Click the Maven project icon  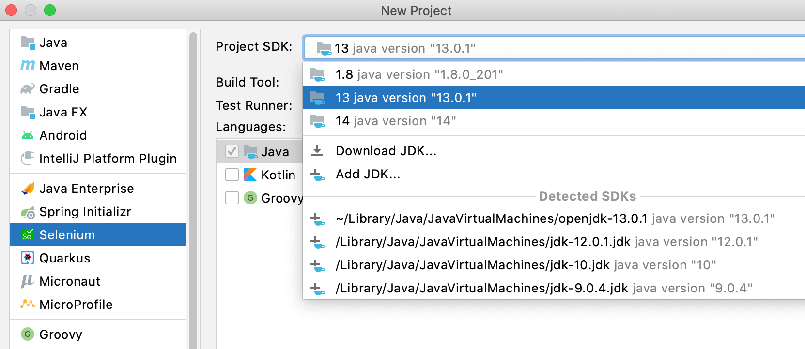coord(28,66)
